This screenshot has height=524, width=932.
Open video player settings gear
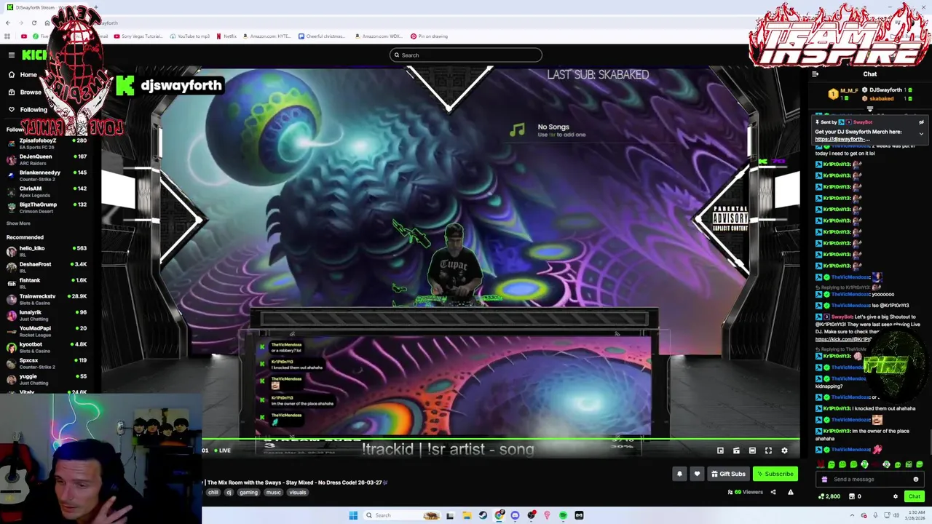click(784, 450)
